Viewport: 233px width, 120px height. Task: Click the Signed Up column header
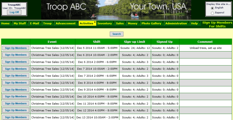(165, 42)
